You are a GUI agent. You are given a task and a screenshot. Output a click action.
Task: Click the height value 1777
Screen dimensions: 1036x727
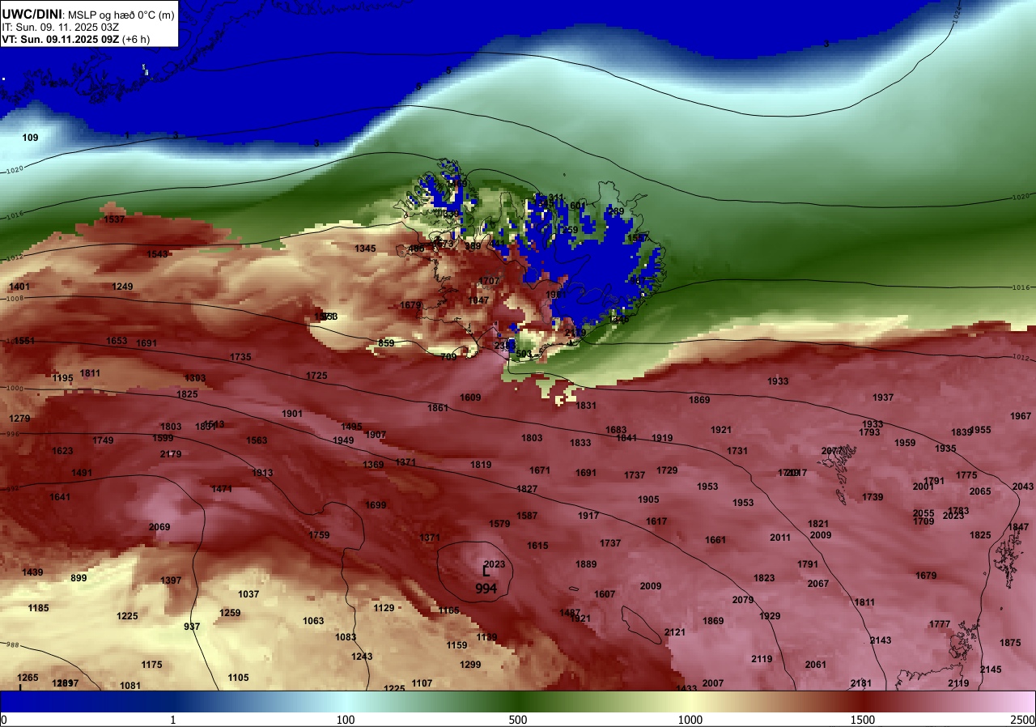[x=940, y=624]
